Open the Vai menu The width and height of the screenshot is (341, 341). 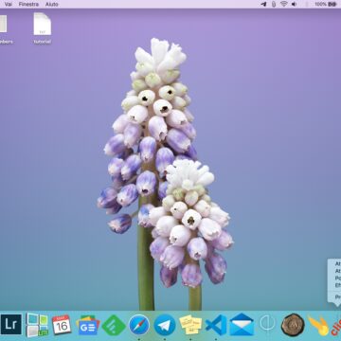tap(9, 4)
